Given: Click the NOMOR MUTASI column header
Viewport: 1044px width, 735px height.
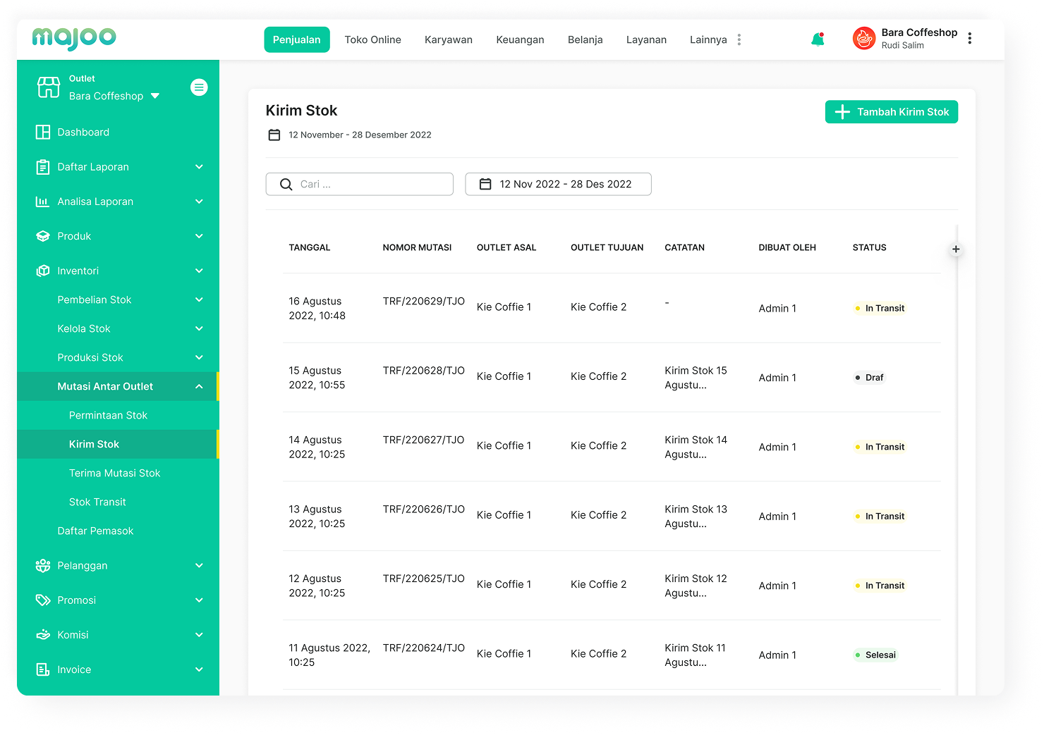Looking at the screenshot, I should (417, 247).
